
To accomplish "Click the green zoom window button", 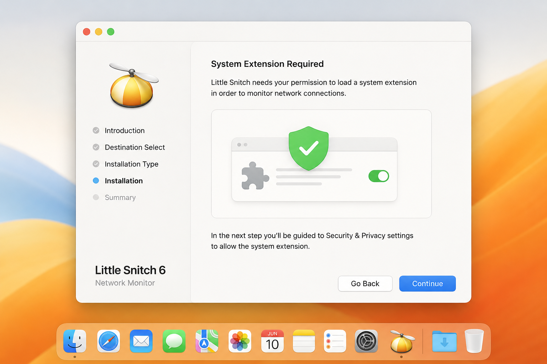I will (111, 32).
